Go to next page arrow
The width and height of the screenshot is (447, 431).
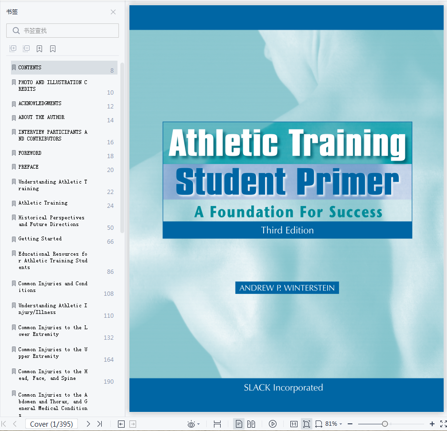pos(88,424)
